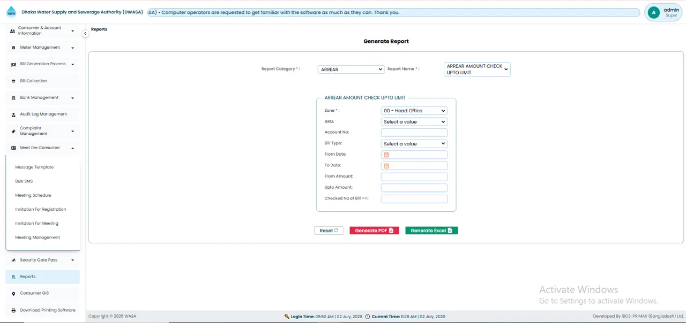Expand the Bill Generation Process arrow
686x323 pixels.
tap(72, 64)
